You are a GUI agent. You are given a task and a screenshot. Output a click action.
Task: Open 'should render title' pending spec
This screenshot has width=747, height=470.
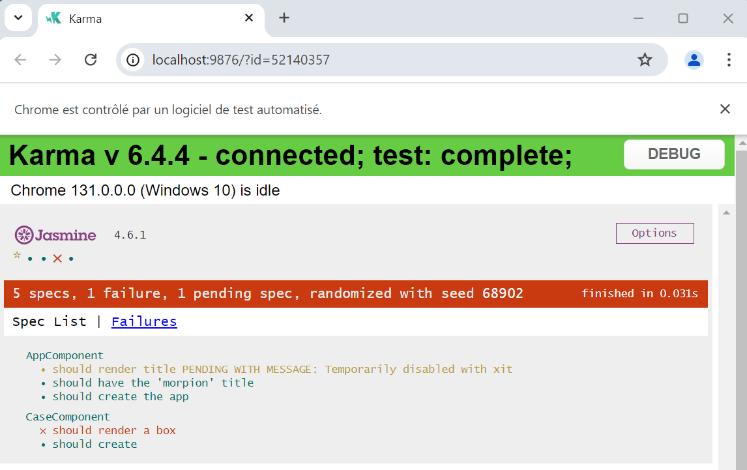(282, 370)
